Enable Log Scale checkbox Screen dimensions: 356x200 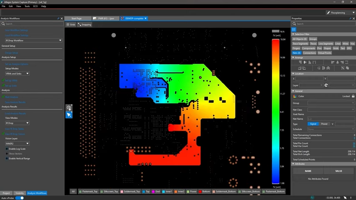point(7,149)
